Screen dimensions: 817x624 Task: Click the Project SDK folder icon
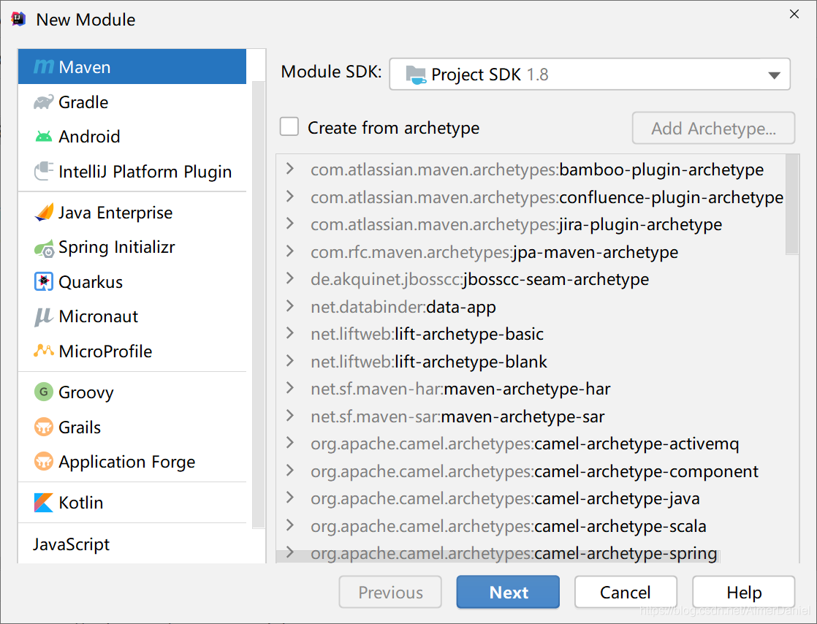click(x=416, y=75)
